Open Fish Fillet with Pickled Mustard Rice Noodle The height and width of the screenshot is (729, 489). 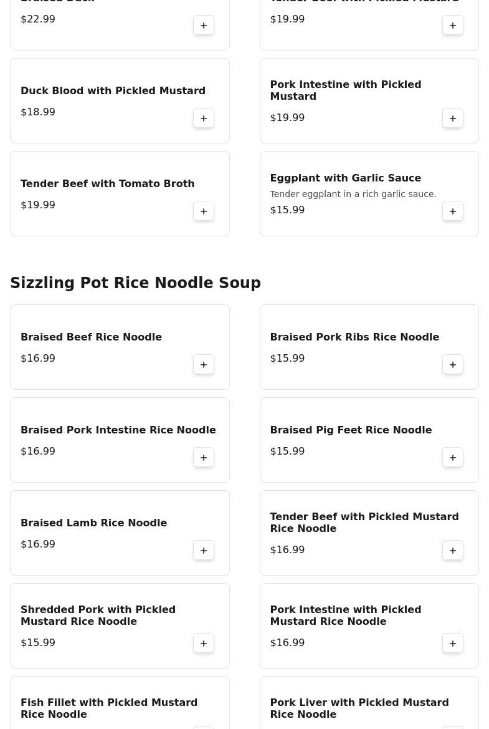click(109, 708)
